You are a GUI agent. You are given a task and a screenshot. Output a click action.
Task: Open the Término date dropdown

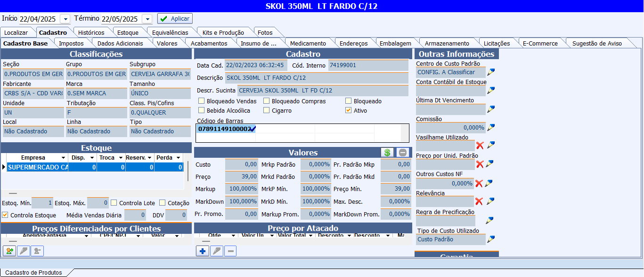[x=147, y=19]
